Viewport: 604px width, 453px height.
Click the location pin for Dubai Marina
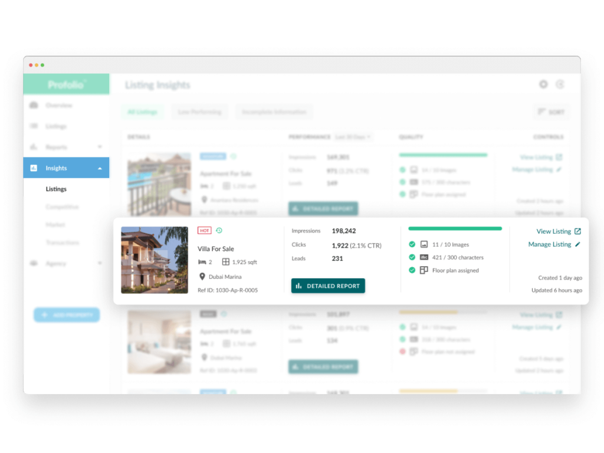tap(202, 277)
